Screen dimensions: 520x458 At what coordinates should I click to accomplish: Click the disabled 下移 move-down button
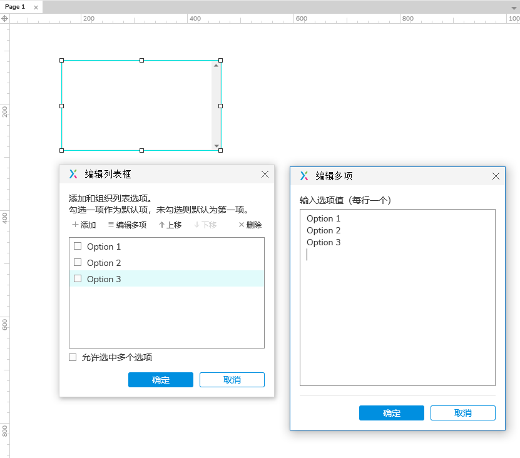205,225
